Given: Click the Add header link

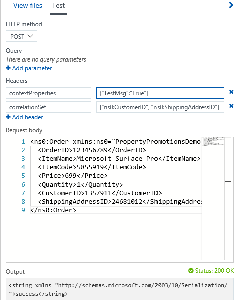Looking at the screenshot, I should 24,117.
